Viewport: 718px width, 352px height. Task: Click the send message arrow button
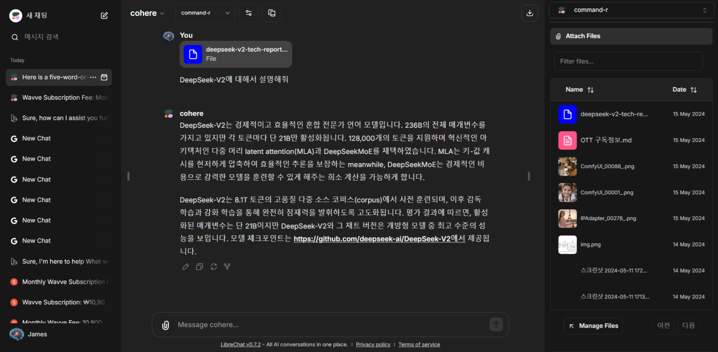496,324
